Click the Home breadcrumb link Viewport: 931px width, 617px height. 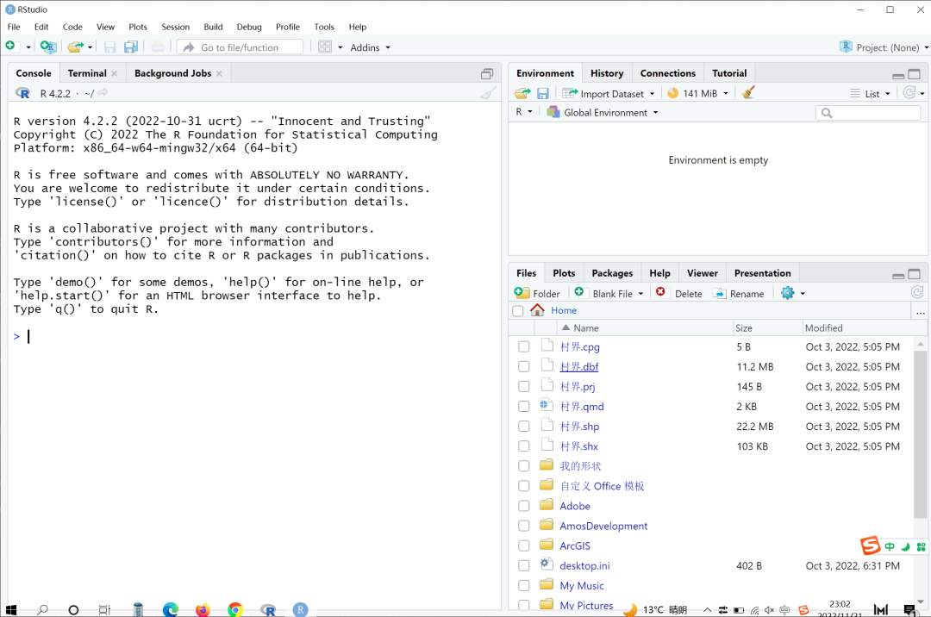click(564, 310)
